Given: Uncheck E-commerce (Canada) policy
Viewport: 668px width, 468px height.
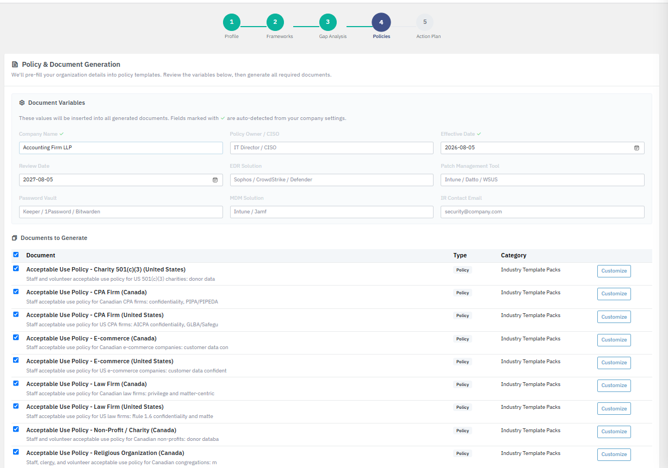Looking at the screenshot, I should coord(16,337).
